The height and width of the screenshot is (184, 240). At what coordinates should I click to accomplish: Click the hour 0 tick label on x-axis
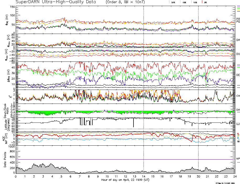coord(16,176)
